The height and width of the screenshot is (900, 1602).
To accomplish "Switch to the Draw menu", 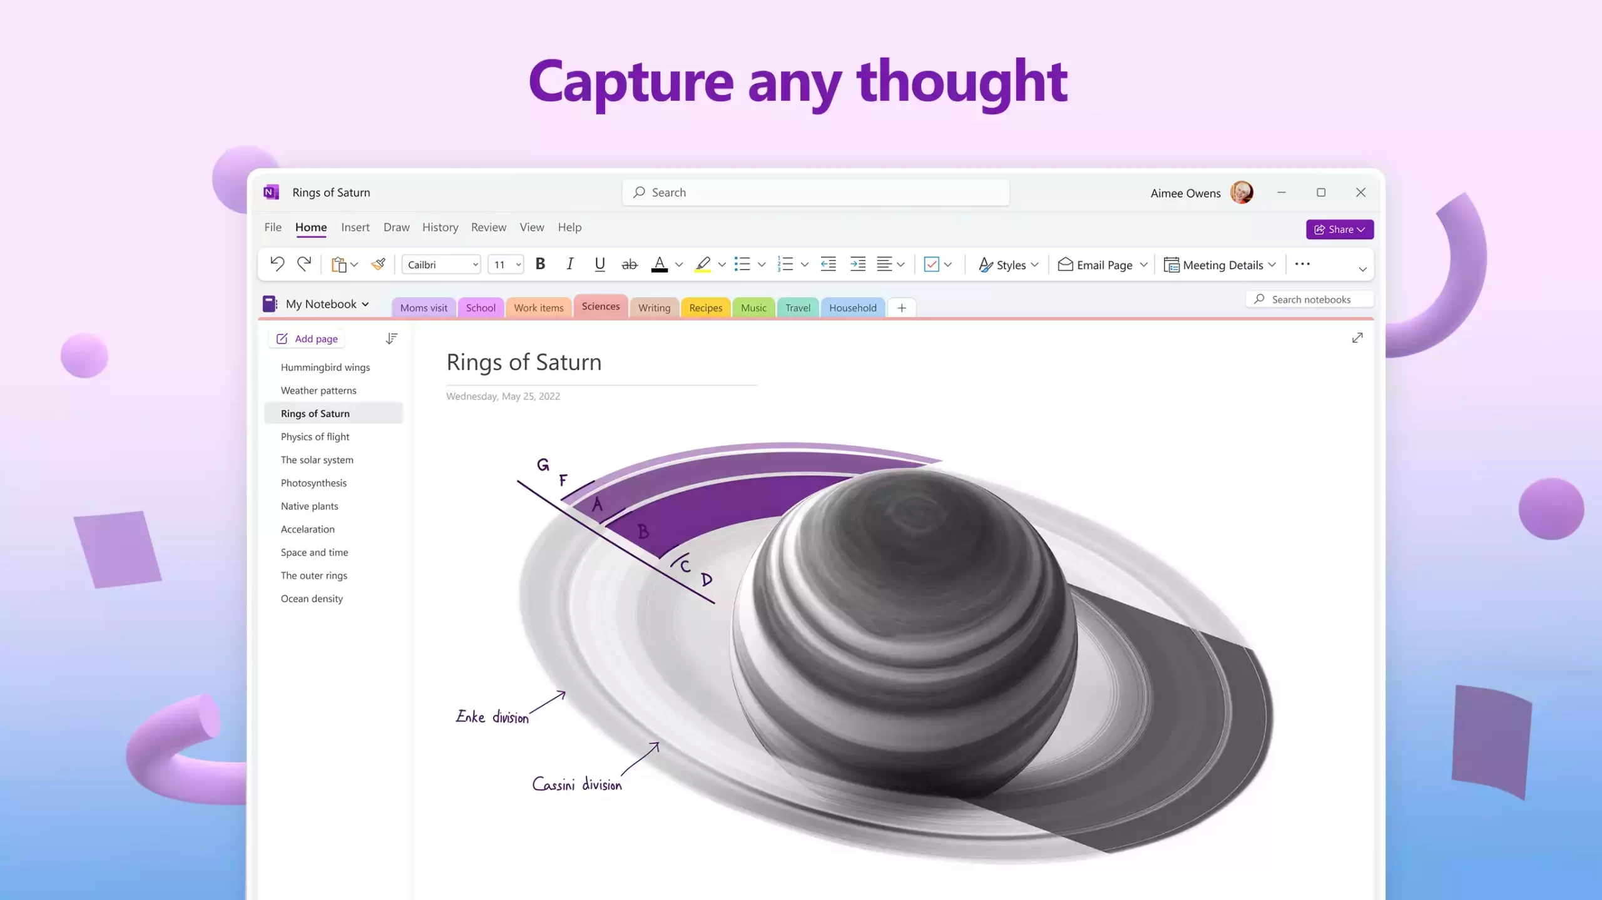I will click(x=395, y=227).
